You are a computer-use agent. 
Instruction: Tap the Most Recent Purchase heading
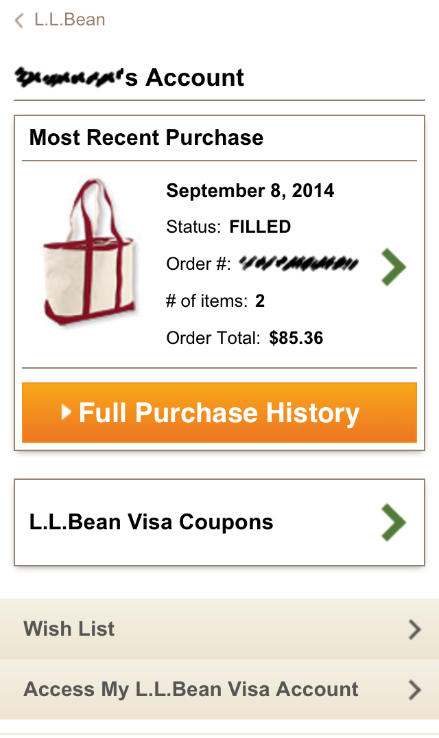[146, 137]
